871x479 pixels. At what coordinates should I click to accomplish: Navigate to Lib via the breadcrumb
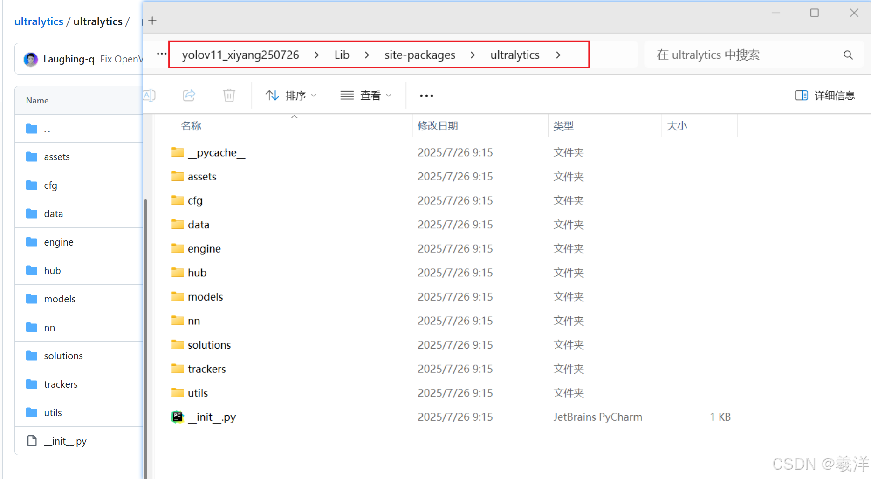342,55
